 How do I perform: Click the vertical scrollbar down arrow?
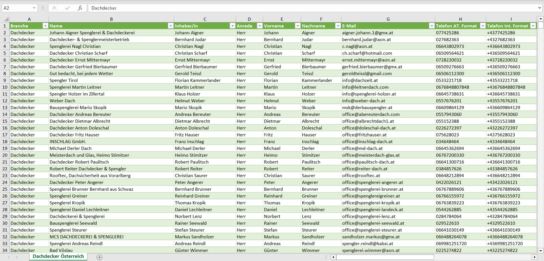tap(541, 250)
